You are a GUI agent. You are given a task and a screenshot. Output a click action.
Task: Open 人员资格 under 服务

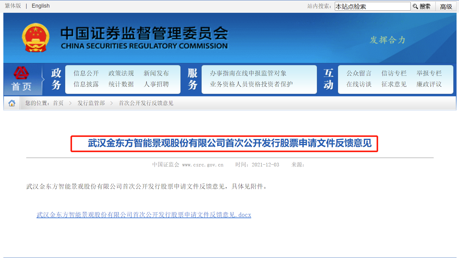(x=248, y=84)
